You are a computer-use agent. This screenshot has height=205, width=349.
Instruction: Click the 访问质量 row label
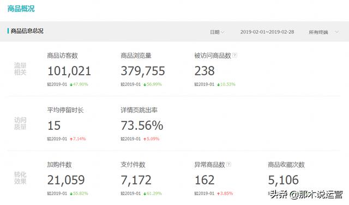click(x=20, y=123)
